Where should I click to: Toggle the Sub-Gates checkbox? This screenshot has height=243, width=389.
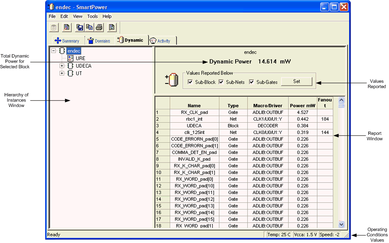click(252, 82)
